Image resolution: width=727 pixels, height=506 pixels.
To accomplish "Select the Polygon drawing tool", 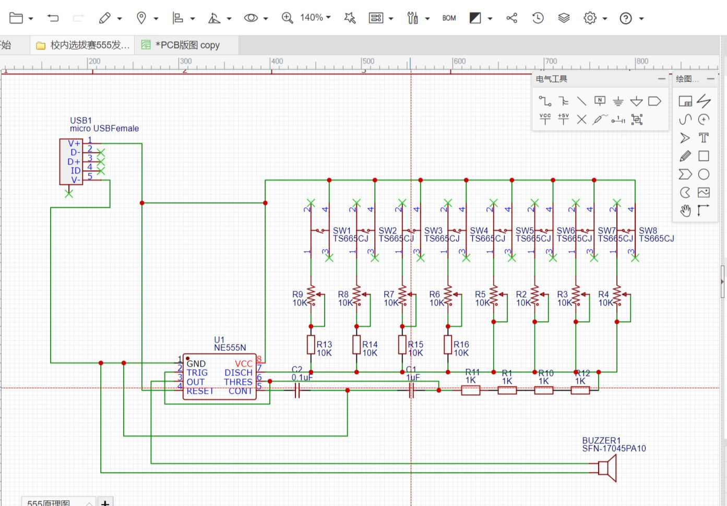I will pyautogui.click(x=685, y=174).
